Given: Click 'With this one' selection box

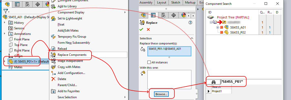Looking at the screenshot, I should click(169, 80).
